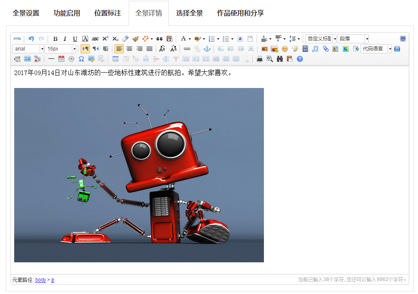The height and width of the screenshot is (294, 418).
Task: Insert attachment paperclip icon
Action: coord(325,49)
